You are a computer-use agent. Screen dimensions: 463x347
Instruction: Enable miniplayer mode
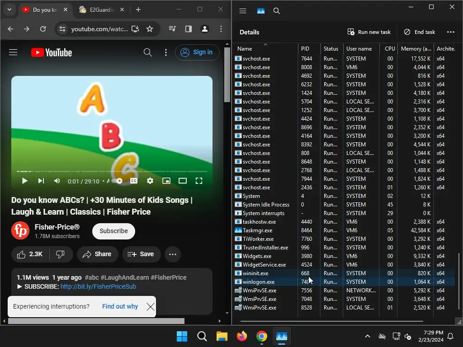click(x=166, y=181)
